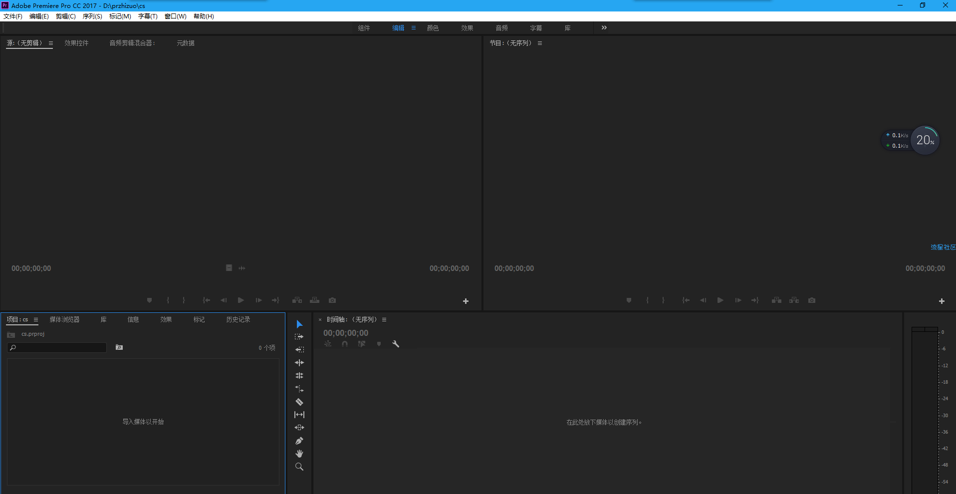Switch to 颜色 workspace

[x=433, y=28]
